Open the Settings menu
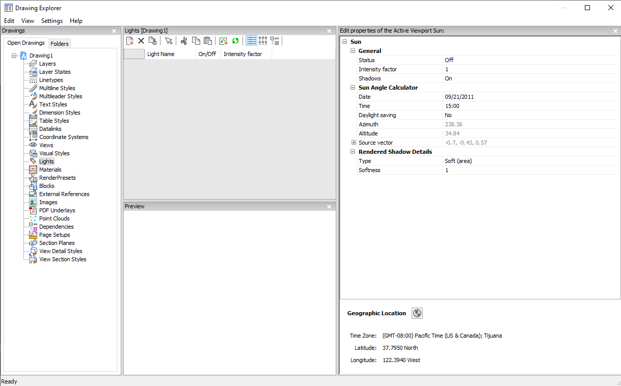This screenshot has width=621, height=386. pos(52,21)
